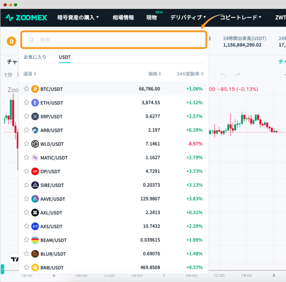The image size is (286, 282).
Task: Toggle the BNB/USDT favorite star
Action: [26, 267]
